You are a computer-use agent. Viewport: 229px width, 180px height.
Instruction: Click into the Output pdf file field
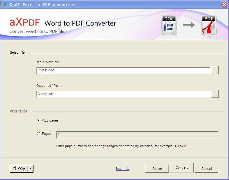click(123, 94)
